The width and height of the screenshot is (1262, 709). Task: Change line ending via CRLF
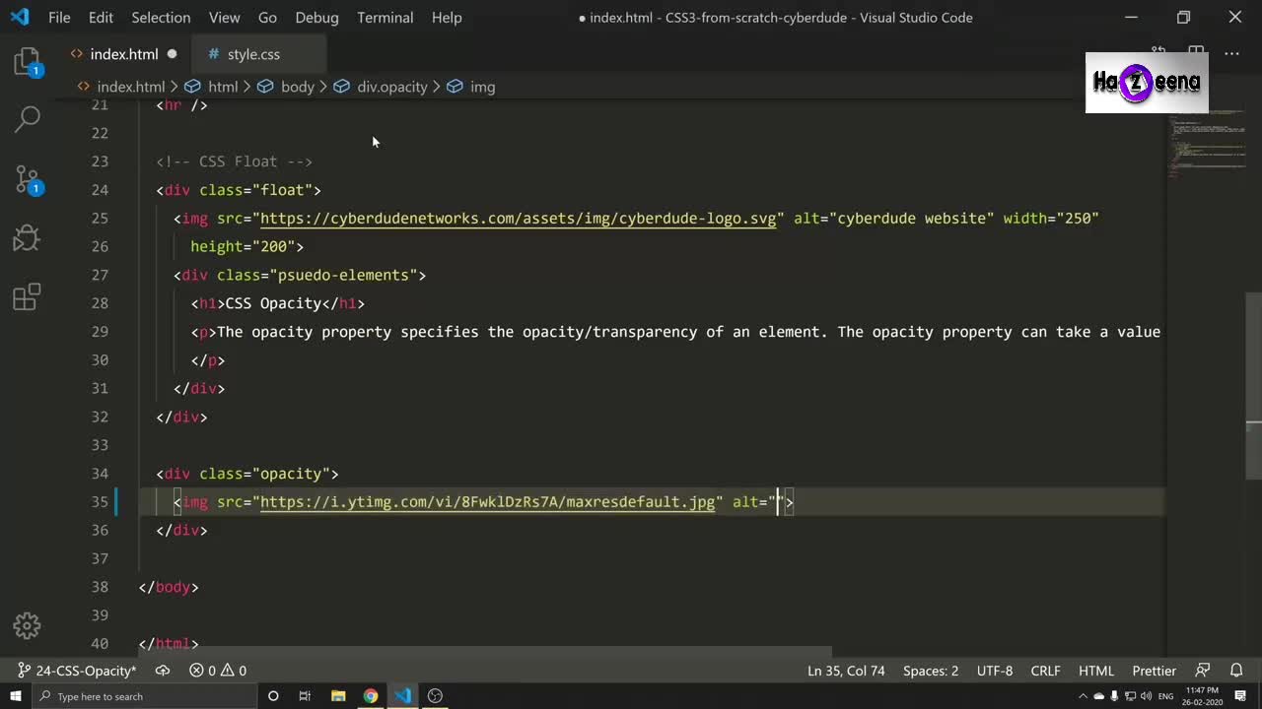point(1045,671)
